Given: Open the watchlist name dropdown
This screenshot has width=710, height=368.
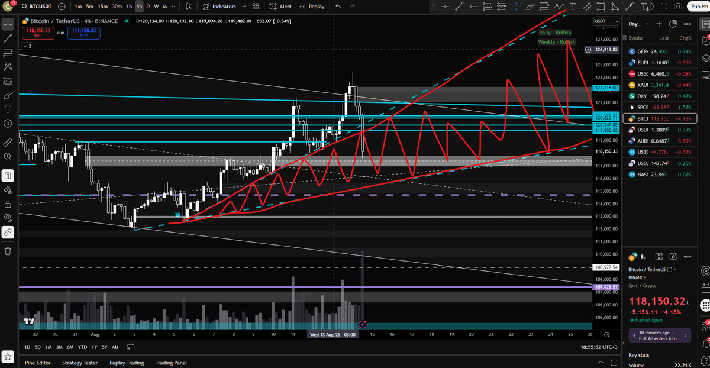Looking at the screenshot, I should click(638, 24).
